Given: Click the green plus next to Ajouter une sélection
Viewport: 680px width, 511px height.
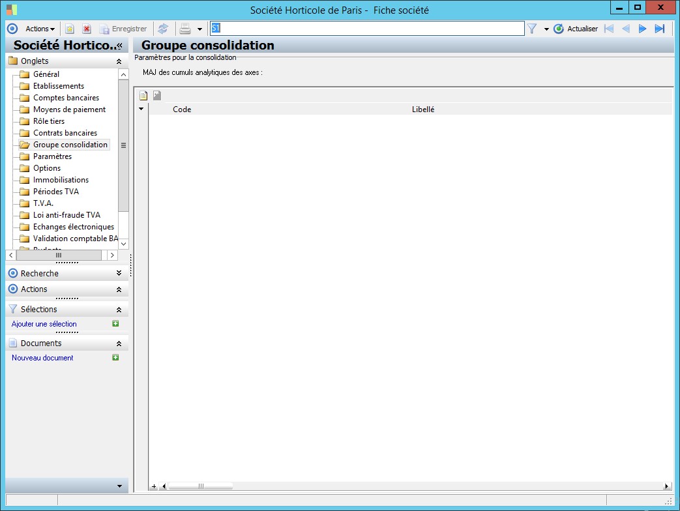Looking at the screenshot, I should [115, 323].
